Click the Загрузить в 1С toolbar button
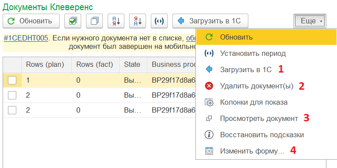 (210, 21)
